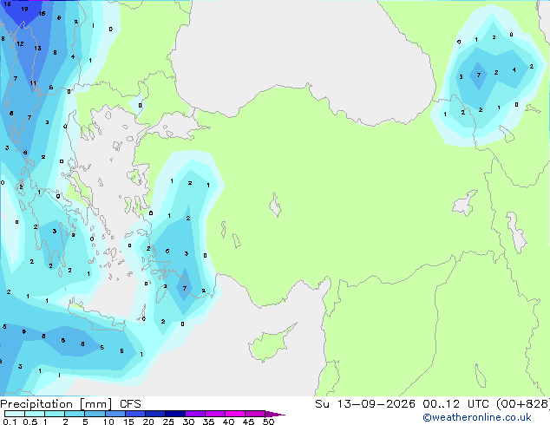Image resolution: width=550 pixels, height=425 pixels.
Task: Click the 15–20 mm legend color box
Action: tap(135, 414)
